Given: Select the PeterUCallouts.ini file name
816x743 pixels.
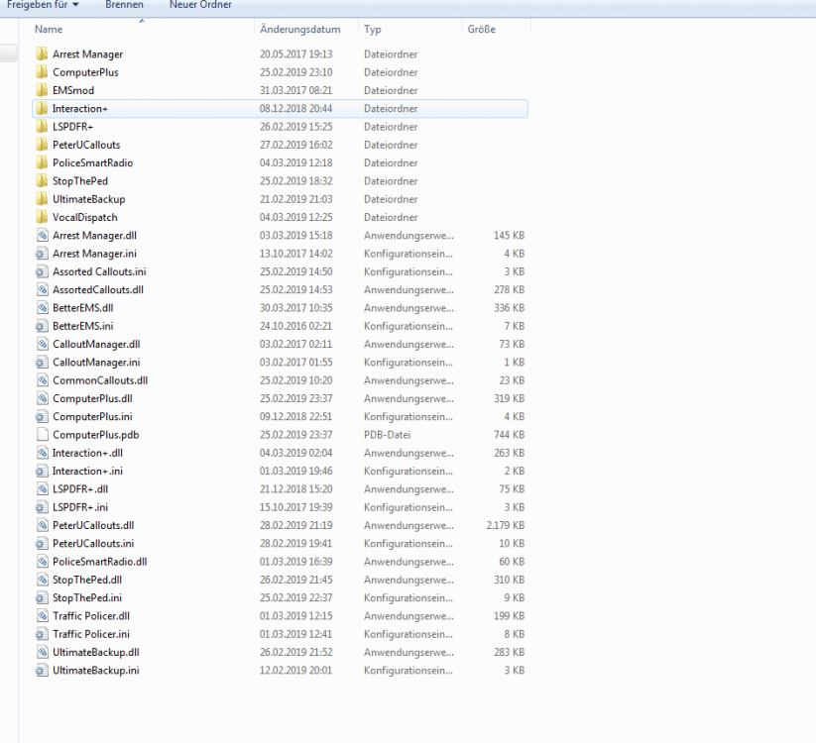Looking at the screenshot, I should tap(93, 543).
